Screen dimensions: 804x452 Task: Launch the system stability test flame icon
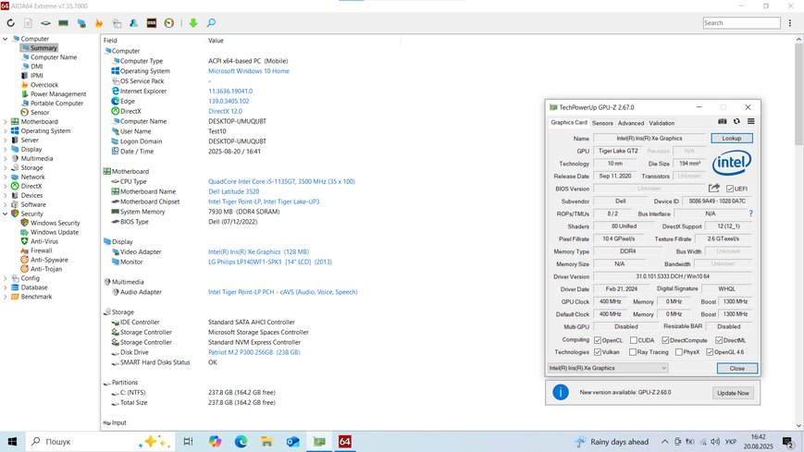[99, 23]
